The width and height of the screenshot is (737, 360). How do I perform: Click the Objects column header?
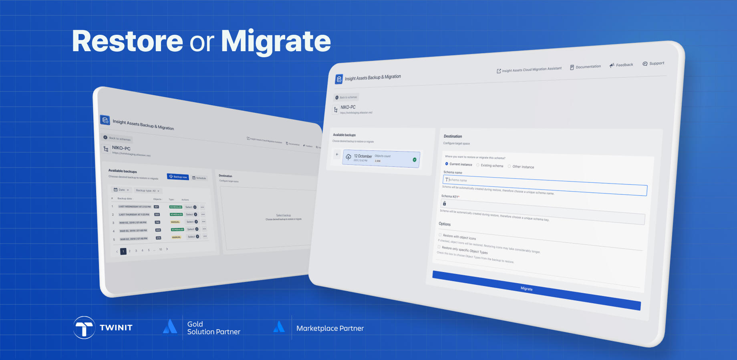click(157, 199)
